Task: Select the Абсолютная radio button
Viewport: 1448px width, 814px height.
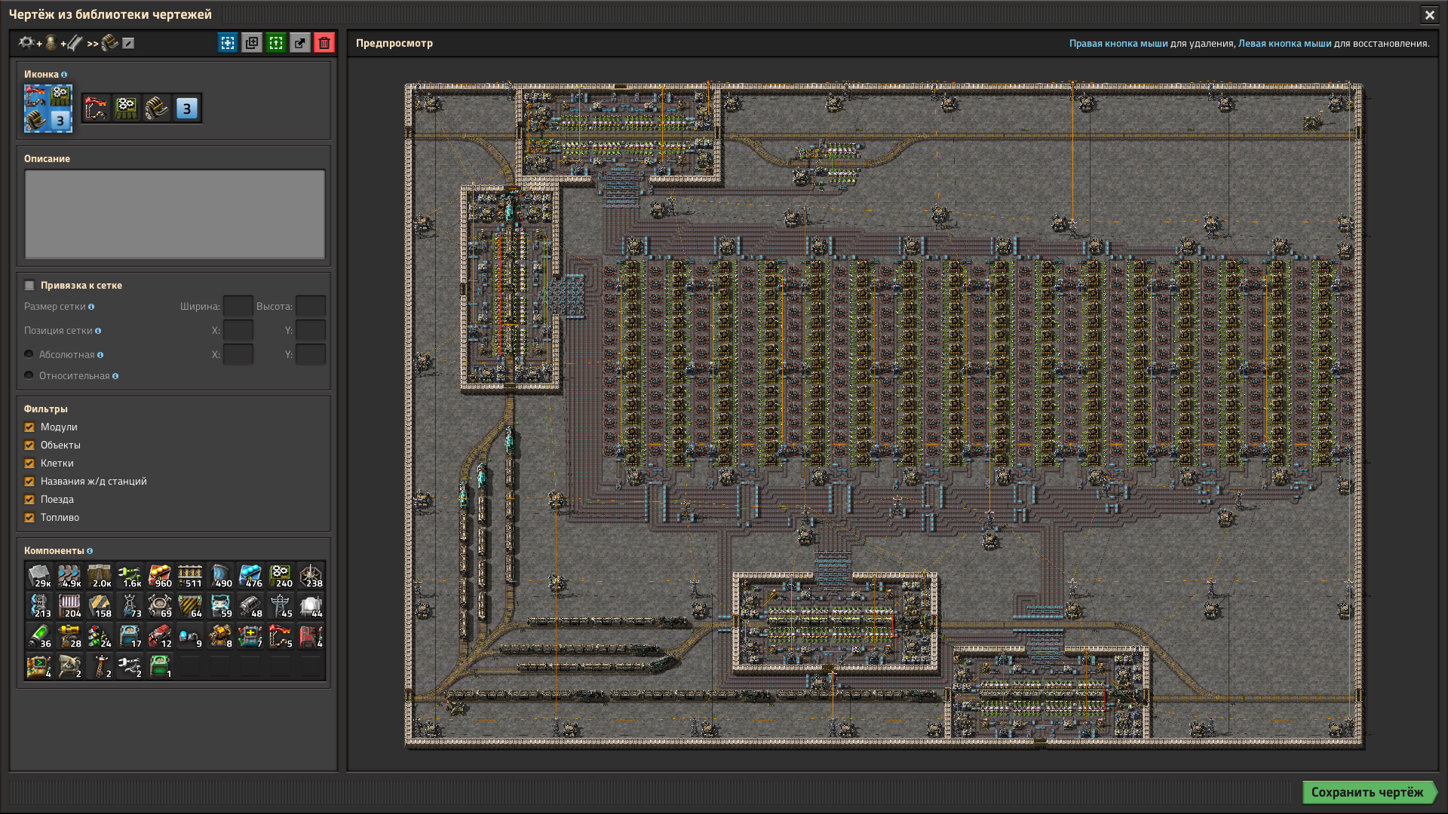Action: [29, 354]
